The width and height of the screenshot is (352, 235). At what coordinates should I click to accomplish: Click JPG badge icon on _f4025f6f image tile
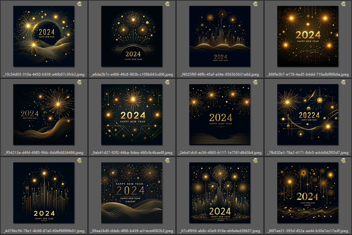click(x=255, y=4)
